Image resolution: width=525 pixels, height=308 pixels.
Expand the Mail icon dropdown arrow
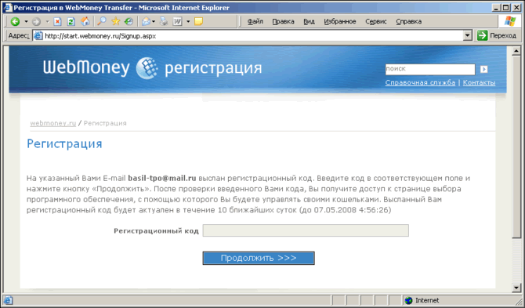point(154,21)
